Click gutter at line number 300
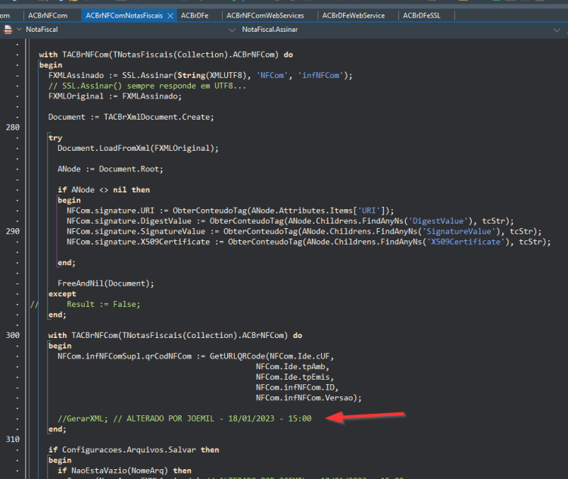This screenshot has width=568, height=479. click(13, 336)
